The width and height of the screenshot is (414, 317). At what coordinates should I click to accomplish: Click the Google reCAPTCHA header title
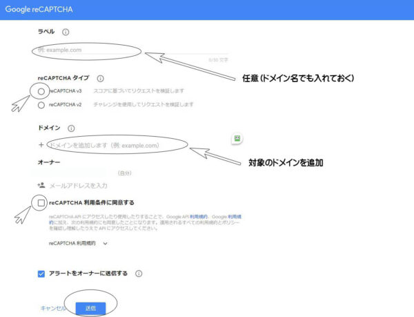click(39, 10)
